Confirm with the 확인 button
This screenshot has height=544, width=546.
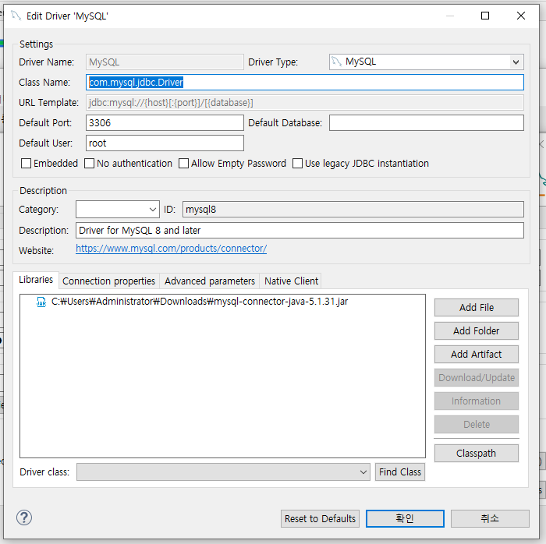405,518
